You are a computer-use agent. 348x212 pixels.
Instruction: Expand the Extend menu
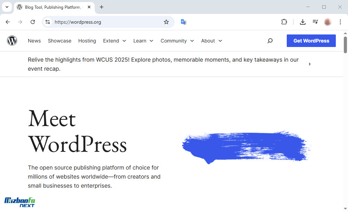coord(114,41)
